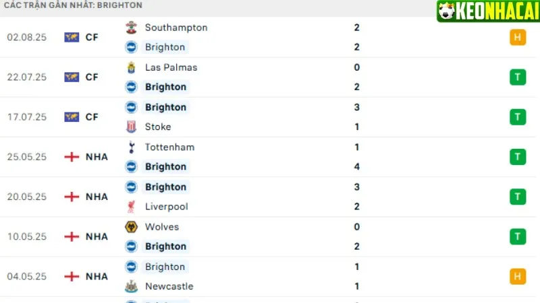Click green T badge for Tottenham match
This screenshot has height=303, width=540.
tap(518, 157)
